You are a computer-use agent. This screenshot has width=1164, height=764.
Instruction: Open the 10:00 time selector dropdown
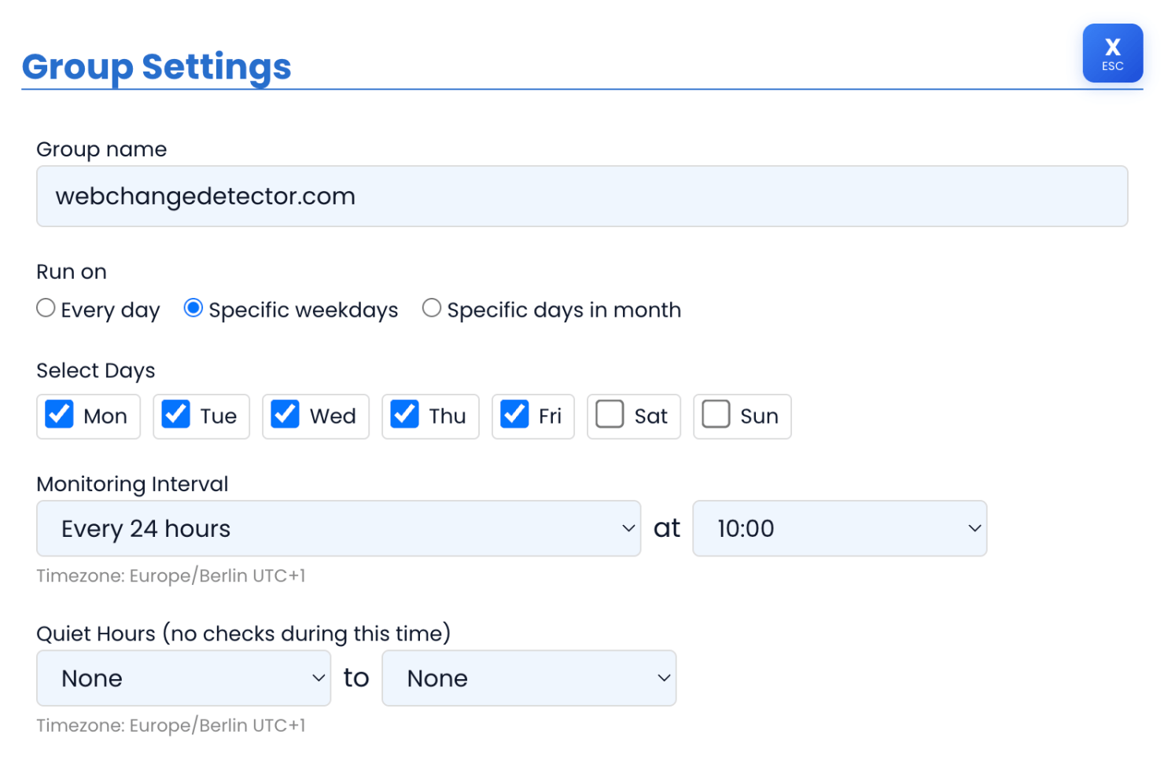(x=839, y=528)
